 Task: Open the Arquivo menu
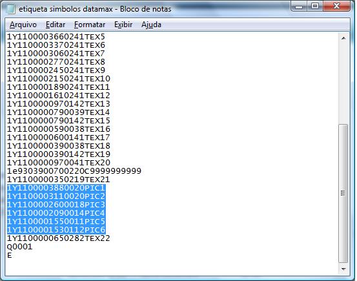23,25
